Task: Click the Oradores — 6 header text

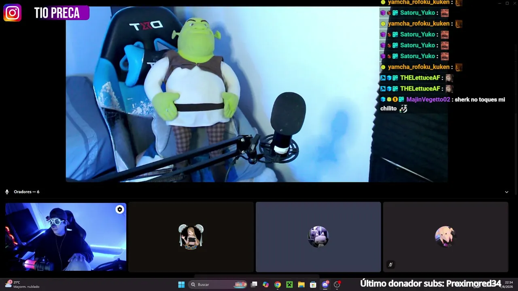Action: [27, 192]
